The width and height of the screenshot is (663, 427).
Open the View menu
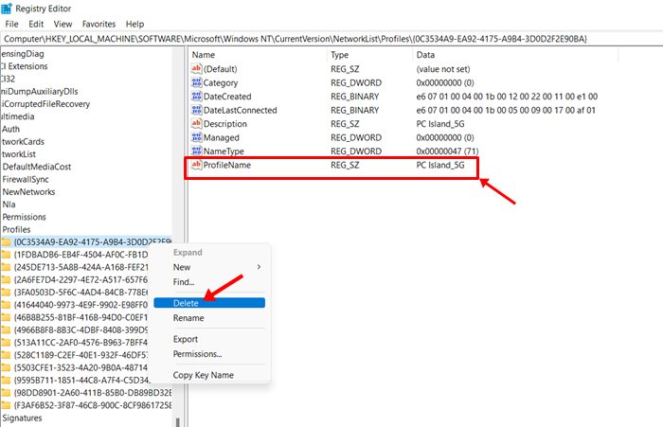point(63,24)
